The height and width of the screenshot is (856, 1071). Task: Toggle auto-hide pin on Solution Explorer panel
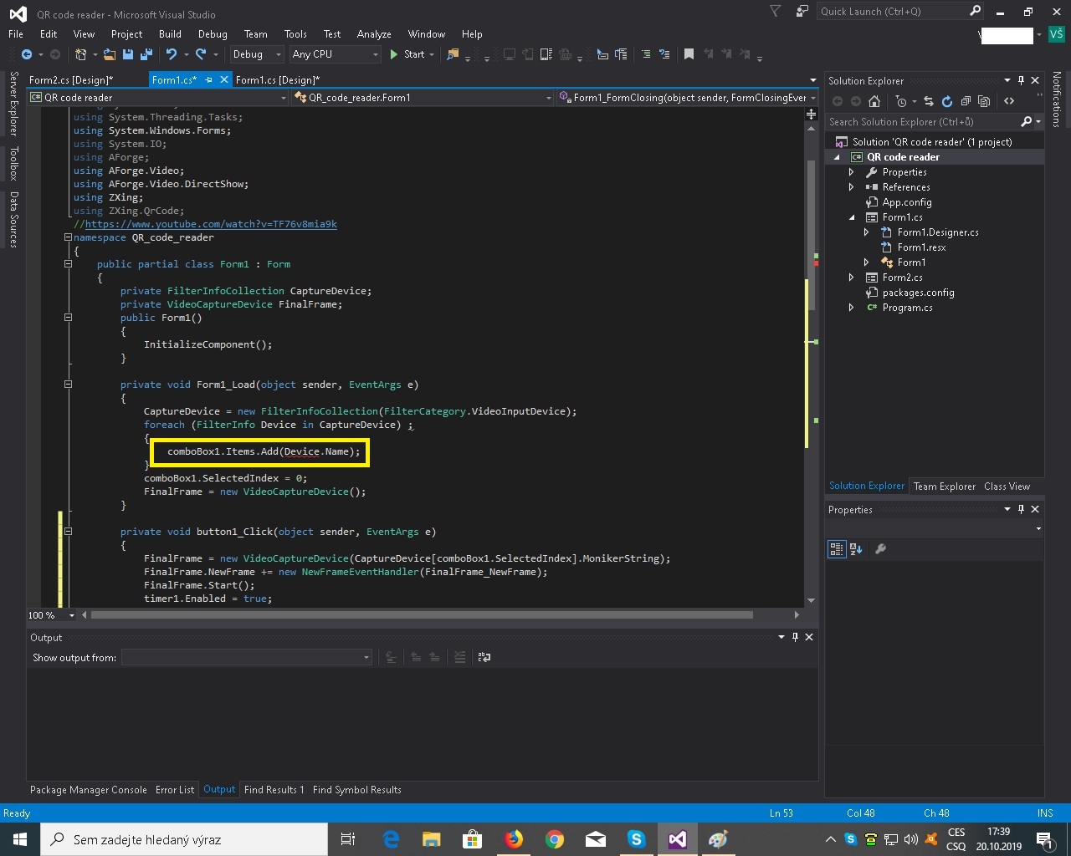click(x=1021, y=81)
